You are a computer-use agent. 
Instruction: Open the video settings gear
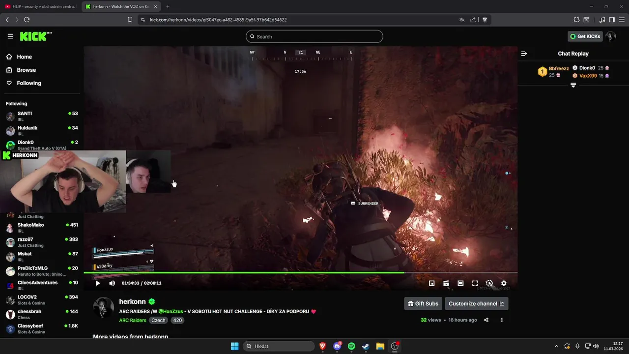click(x=504, y=283)
